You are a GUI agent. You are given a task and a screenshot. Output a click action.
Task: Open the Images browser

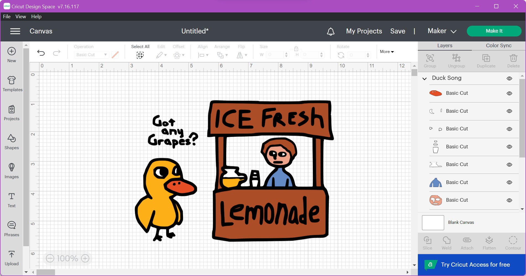(x=11, y=171)
